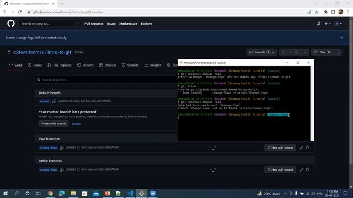
Task: New pull request for Your branches change-logo
Action: (280, 147)
